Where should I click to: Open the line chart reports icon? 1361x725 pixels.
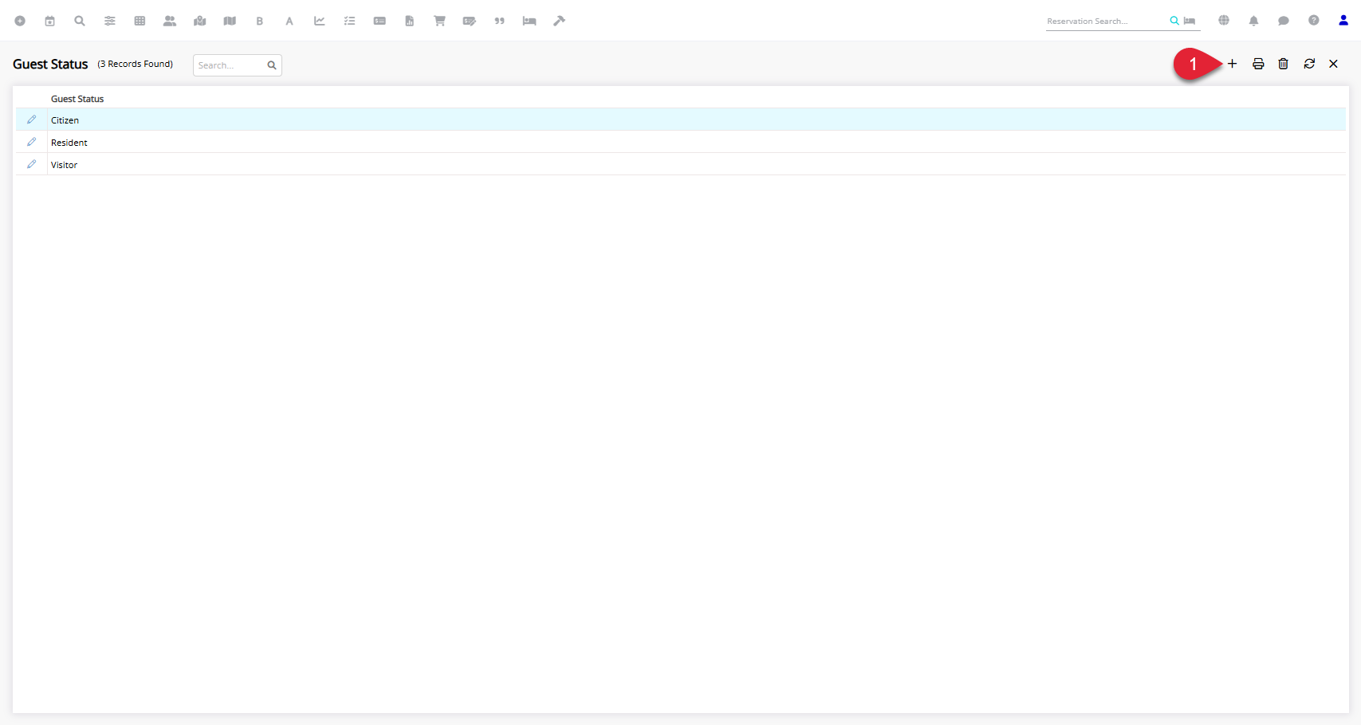320,22
